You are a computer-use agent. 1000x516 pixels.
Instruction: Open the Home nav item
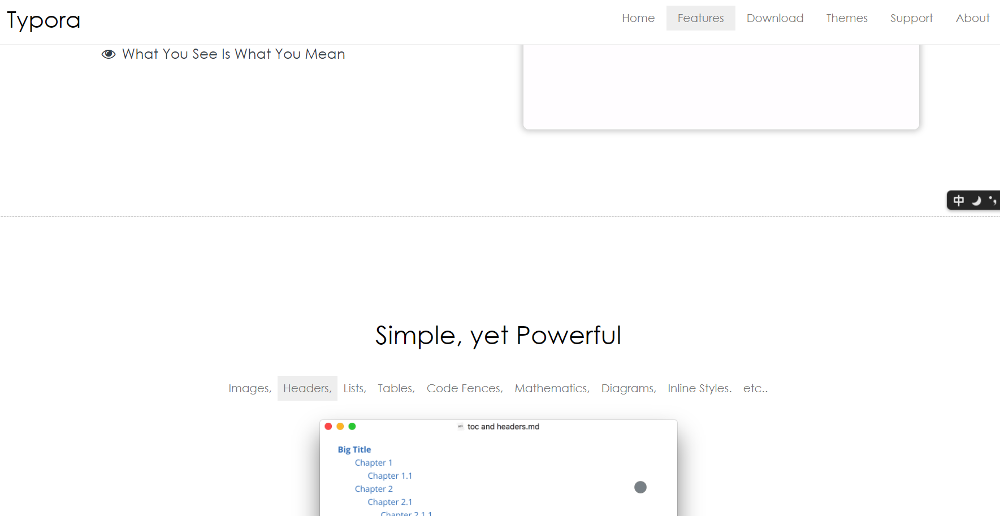[638, 18]
